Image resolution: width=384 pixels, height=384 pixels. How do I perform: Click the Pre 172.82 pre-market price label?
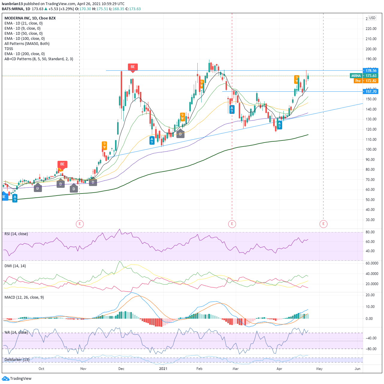click(366, 81)
